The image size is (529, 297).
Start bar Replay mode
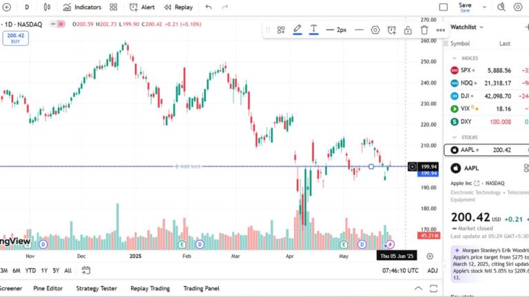tap(178, 7)
